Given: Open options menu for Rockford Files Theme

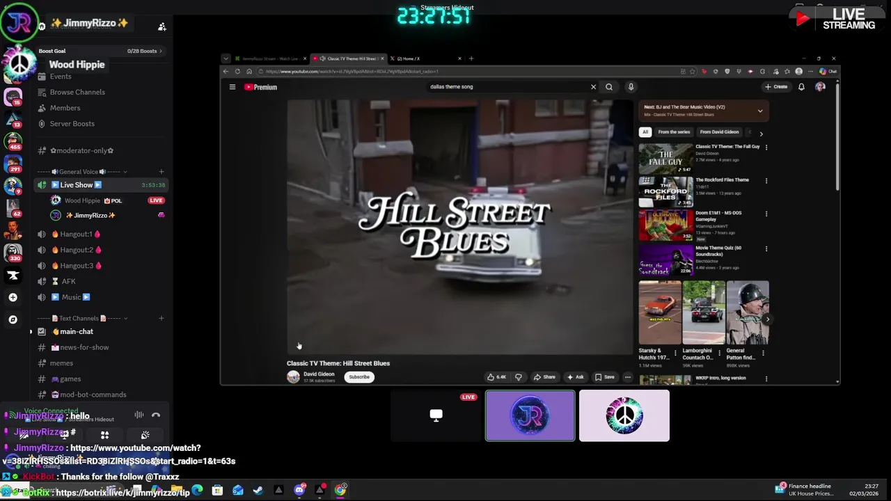Looking at the screenshot, I should point(766,181).
